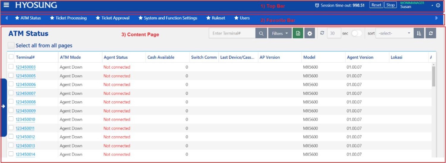Expand the side panel with the arrow handle
The width and height of the screenshot is (446, 163).
(x=3, y=106)
